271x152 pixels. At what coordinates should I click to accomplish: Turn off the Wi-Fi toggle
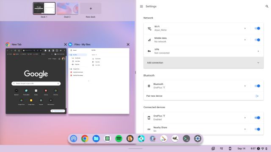257,28
